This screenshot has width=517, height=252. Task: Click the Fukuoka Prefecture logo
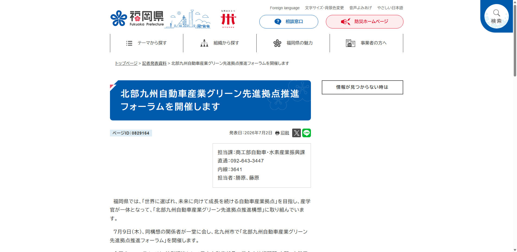pos(137,18)
